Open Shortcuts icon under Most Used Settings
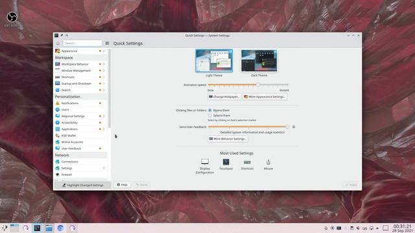The height and width of the screenshot is (233, 415). coord(247,164)
